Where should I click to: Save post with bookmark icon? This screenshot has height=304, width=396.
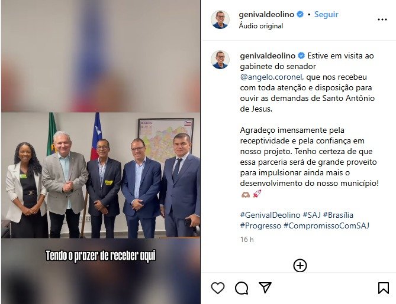coord(384,288)
